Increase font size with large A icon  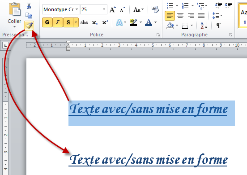113,9
